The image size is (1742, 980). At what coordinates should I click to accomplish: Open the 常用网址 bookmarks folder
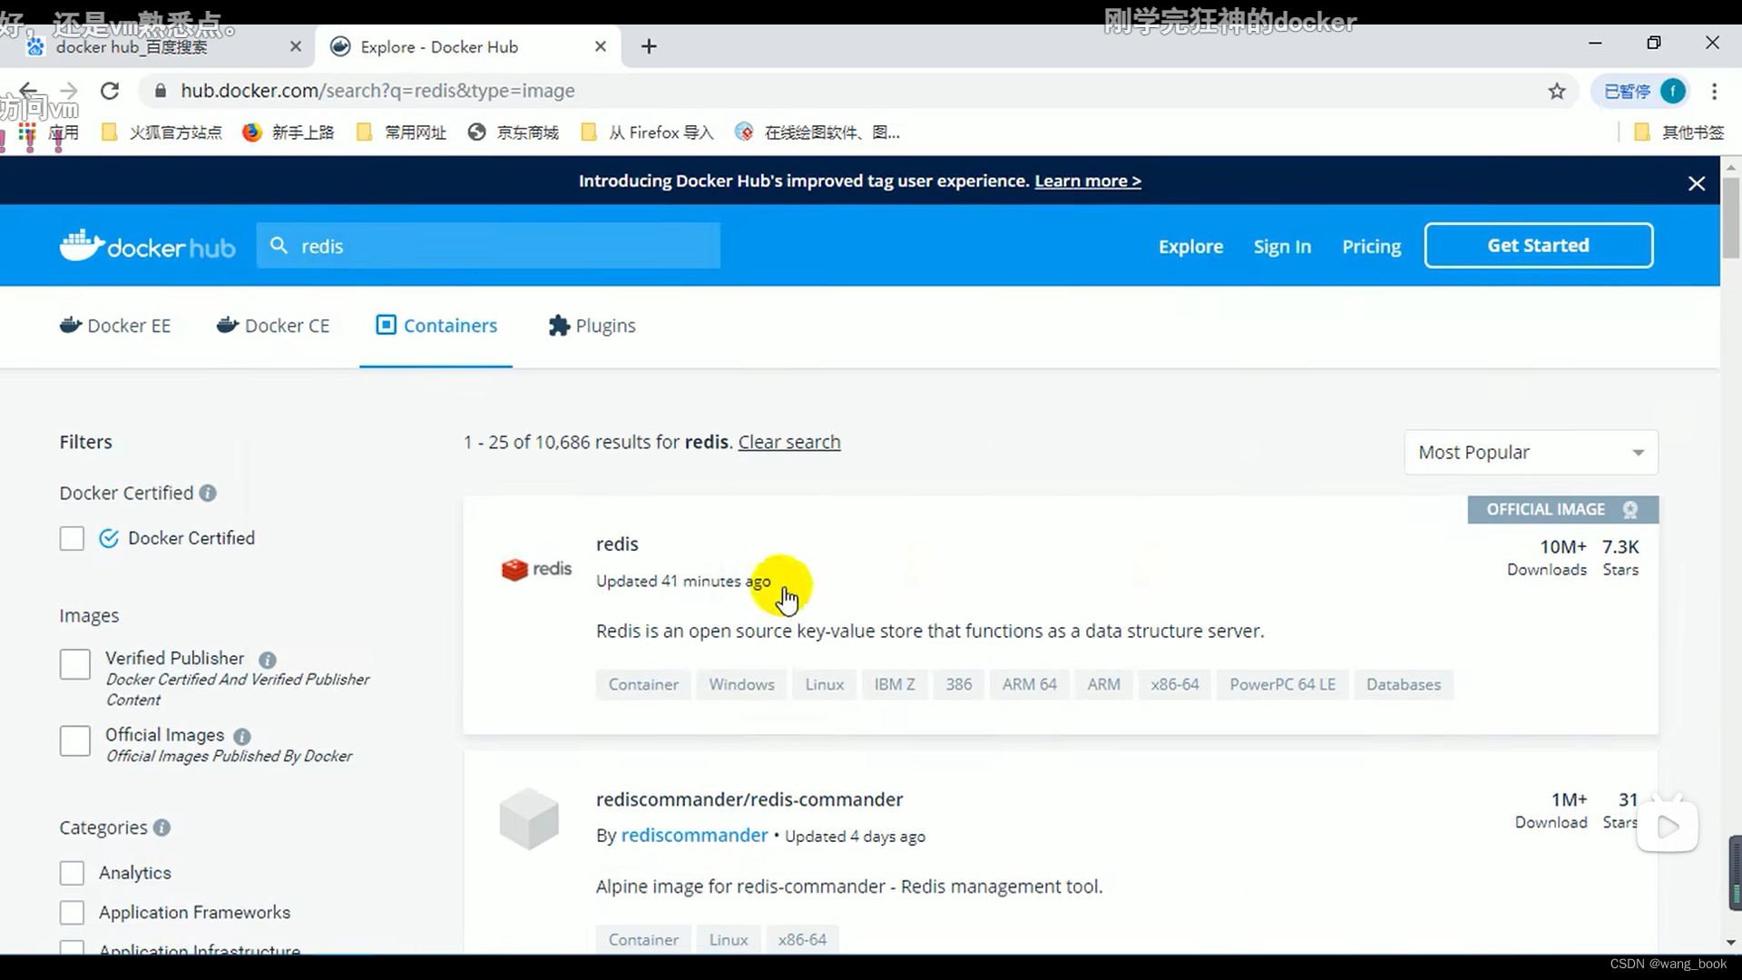(402, 132)
